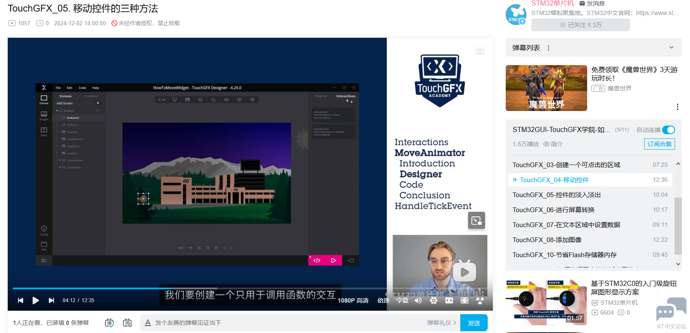Mute the player volume icon
This screenshot has height=333, width=690.
418,300
